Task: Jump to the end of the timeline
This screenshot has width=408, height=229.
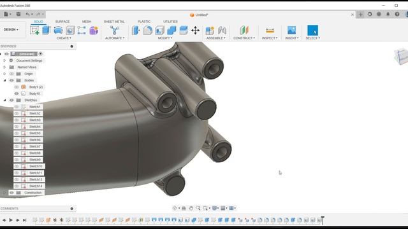Action: pos(24,220)
